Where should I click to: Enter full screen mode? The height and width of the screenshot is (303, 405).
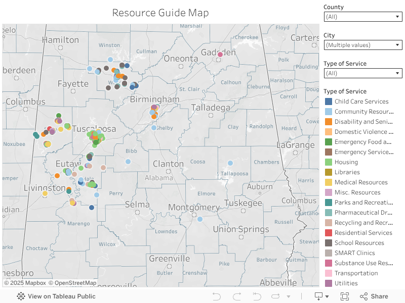(345, 296)
